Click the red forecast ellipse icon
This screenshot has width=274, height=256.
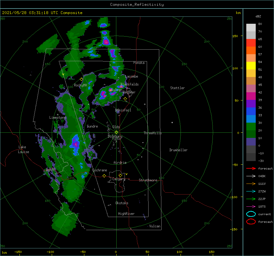(251, 222)
